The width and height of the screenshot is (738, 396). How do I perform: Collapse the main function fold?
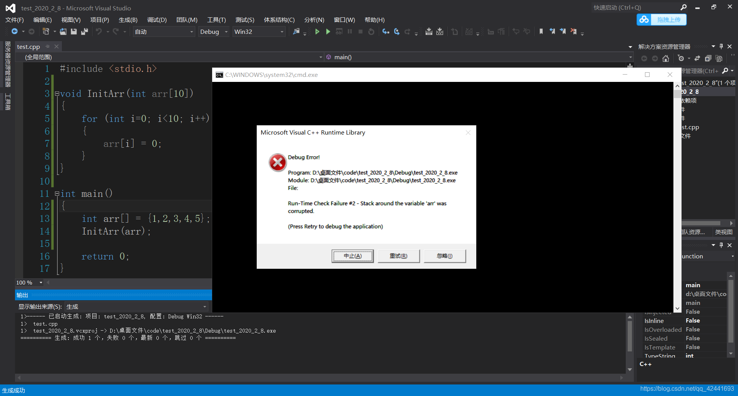click(x=57, y=193)
